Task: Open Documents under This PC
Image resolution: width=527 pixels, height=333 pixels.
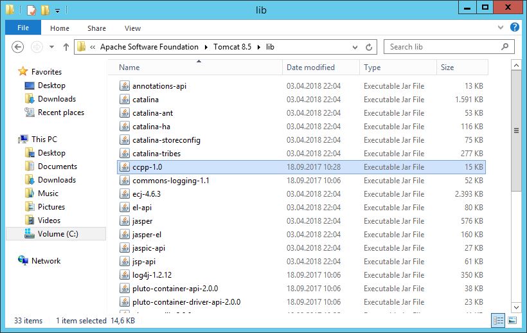Action: pos(57,166)
